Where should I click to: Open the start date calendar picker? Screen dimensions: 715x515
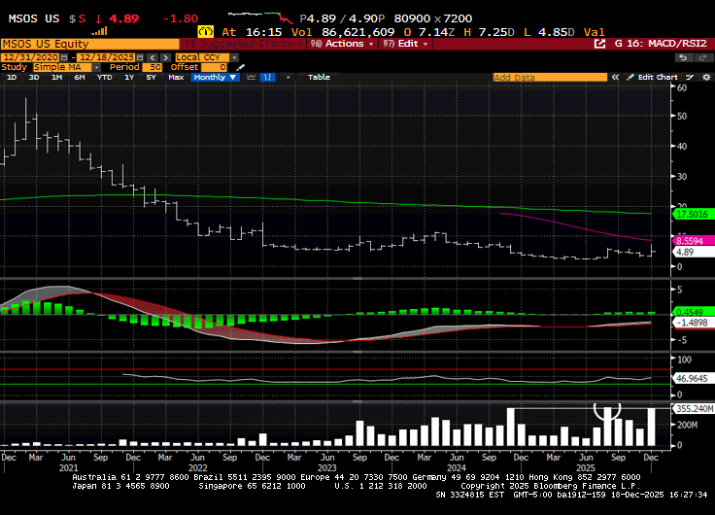click(x=64, y=57)
